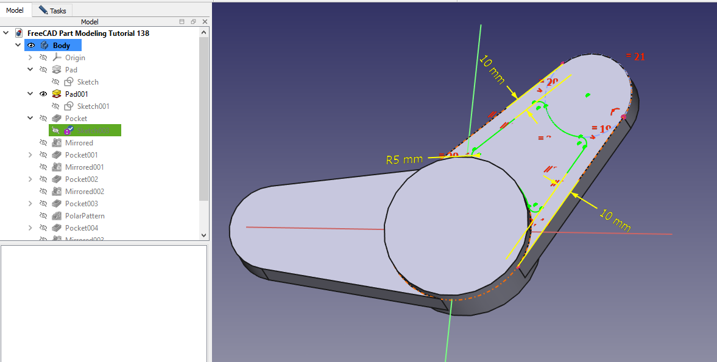
Task: Click the Mirrored feature icon
Action: 57,143
